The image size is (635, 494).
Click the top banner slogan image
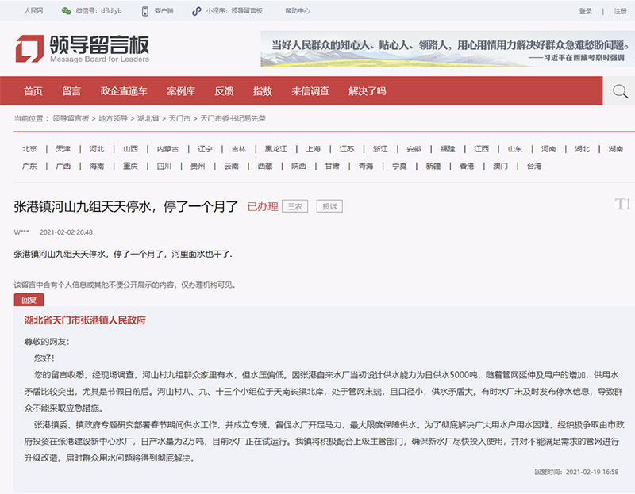[448, 48]
